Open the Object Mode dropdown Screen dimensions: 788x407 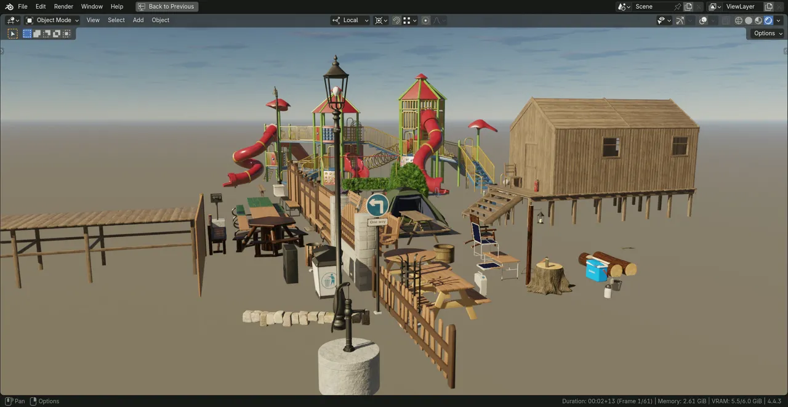52,20
